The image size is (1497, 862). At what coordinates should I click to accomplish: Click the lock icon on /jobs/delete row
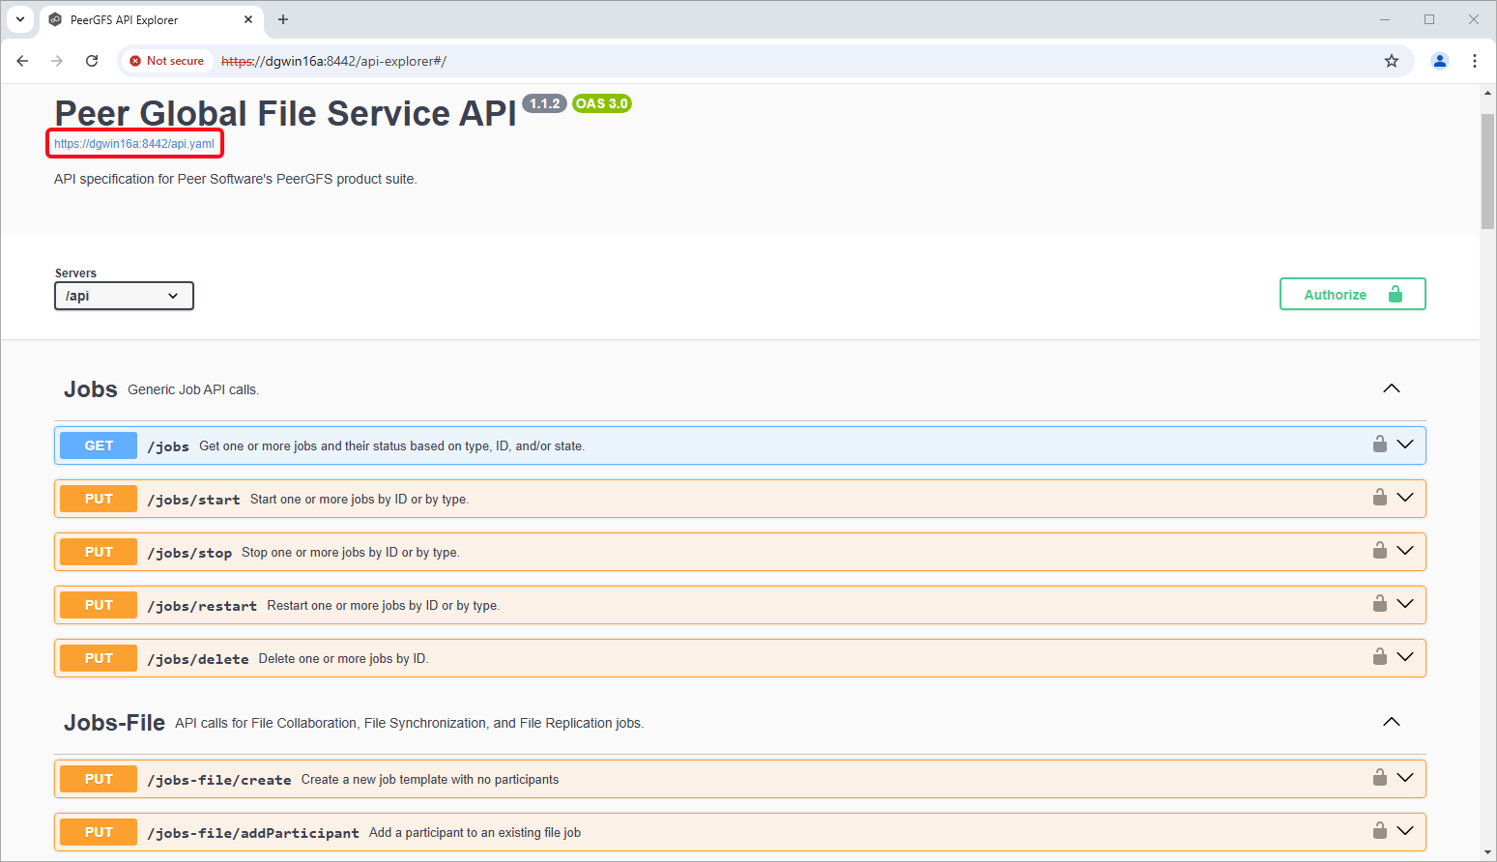pyautogui.click(x=1379, y=657)
